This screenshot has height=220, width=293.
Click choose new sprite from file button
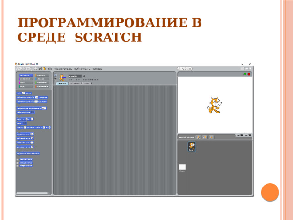pos(205,137)
